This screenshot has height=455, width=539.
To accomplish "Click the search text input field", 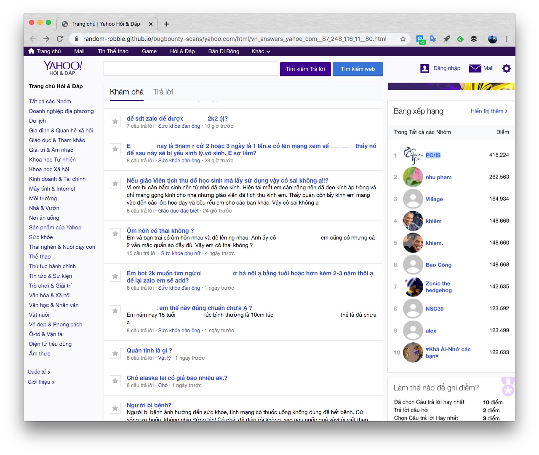I will click(191, 69).
